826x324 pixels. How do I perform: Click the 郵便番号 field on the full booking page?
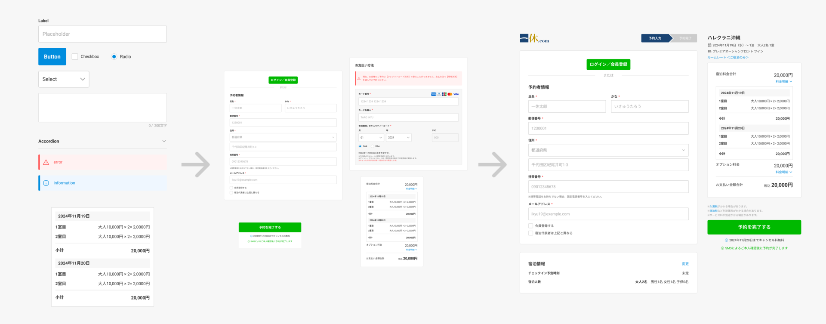(x=608, y=128)
